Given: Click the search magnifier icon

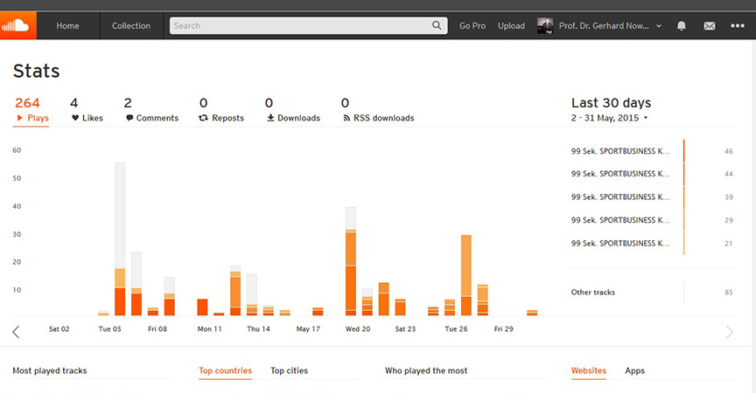Looking at the screenshot, I should 437,26.
